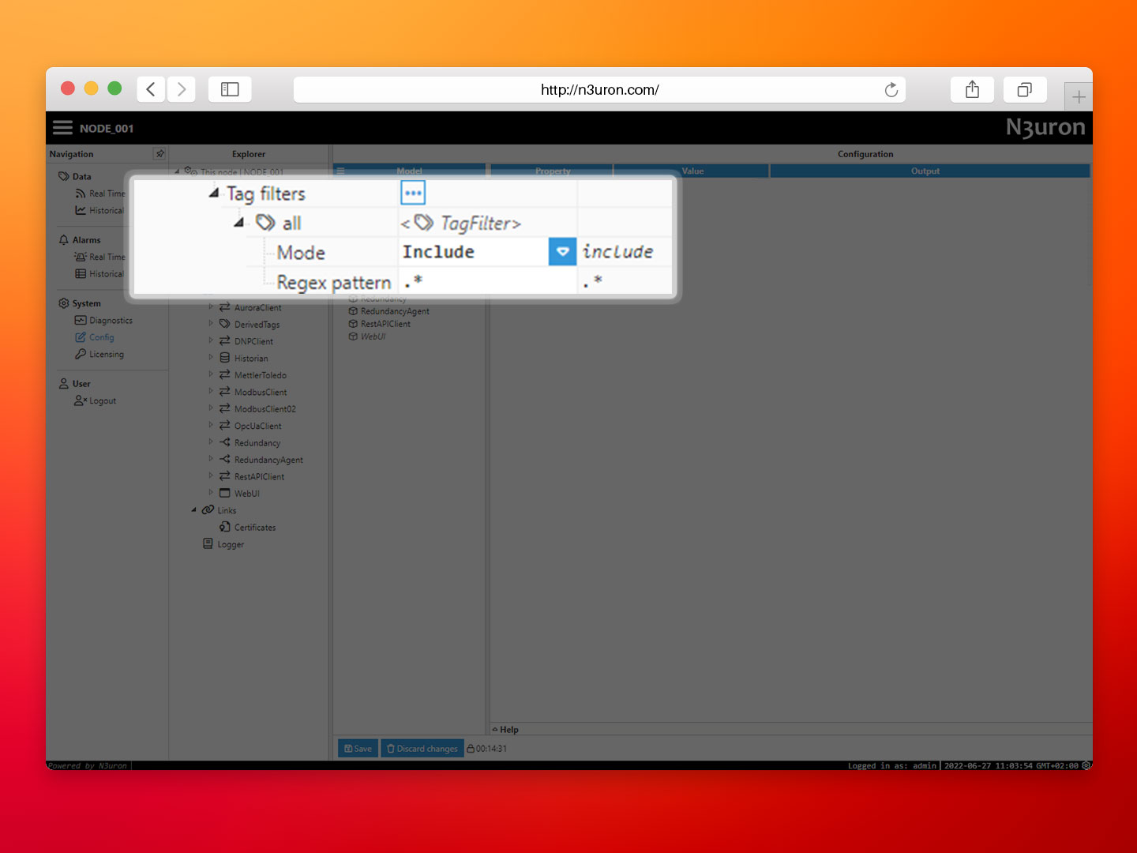This screenshot has height=853, width=1137.
Task: Click the ModbusClient02 arrows icon
Action: click(x=225, y=409)
